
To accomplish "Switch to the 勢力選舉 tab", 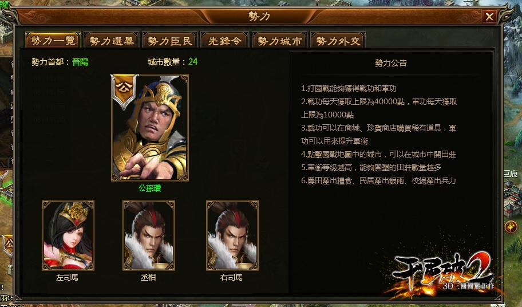I will pyautogui.click(x=112, y=41).
